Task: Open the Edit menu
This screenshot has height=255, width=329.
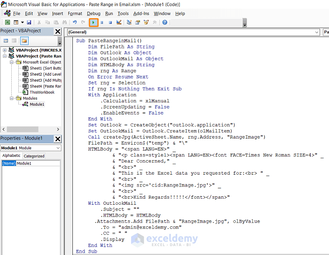Action: (x=29, y=14)
